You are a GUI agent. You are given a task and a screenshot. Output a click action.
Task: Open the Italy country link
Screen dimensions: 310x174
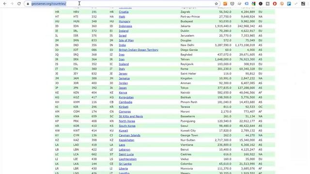[122, 69]
